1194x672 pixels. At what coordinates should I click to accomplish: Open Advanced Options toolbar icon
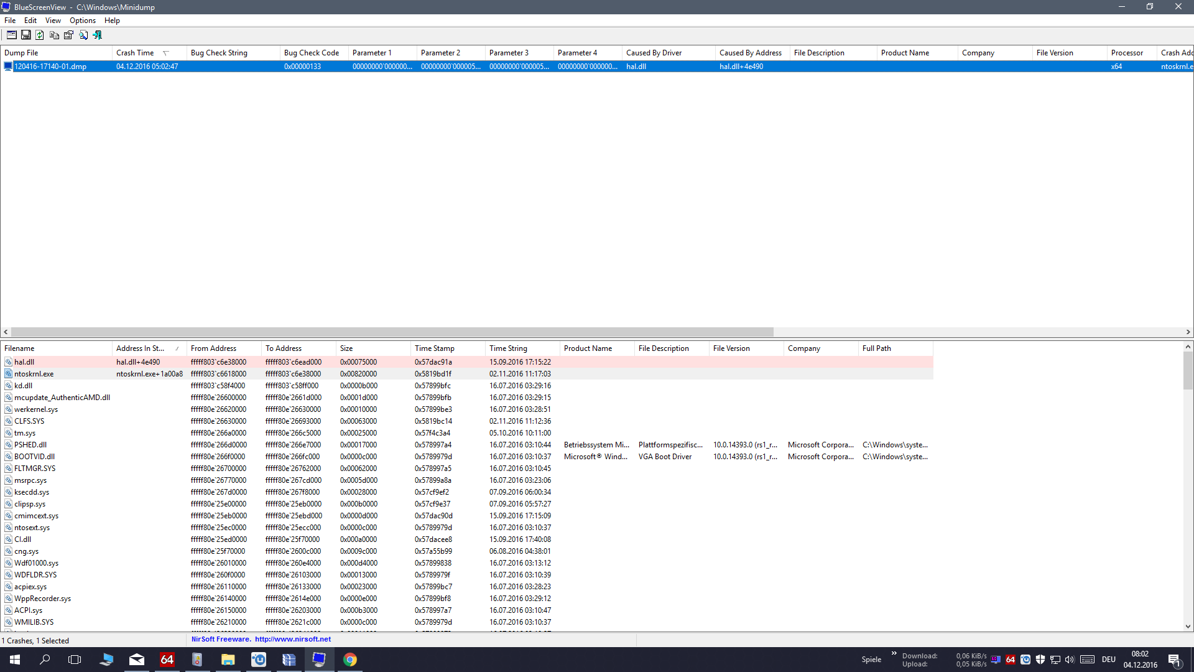(12, 35)
